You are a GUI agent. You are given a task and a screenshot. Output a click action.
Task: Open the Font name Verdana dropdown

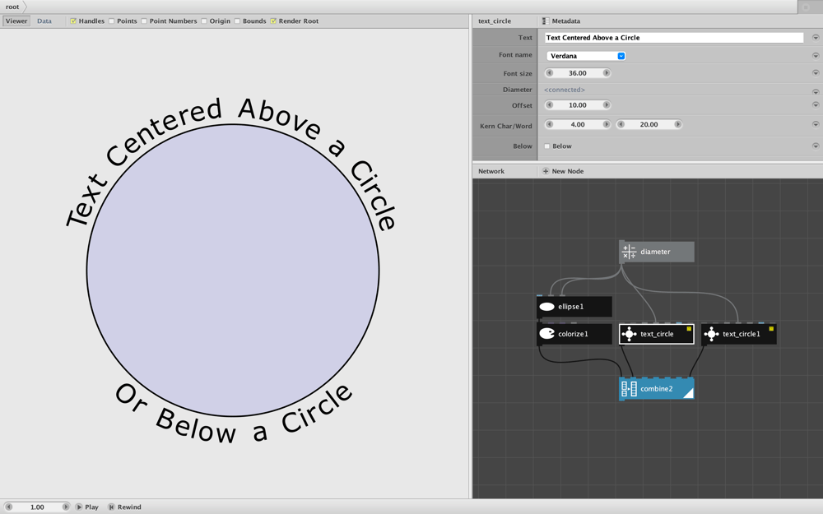[x=586, y=56]
